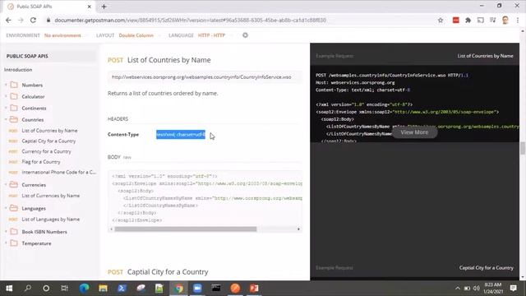Image resolution: width=526 pixels, height=296 pixels.
Task: Open the Extensions puzzle icon
Action: coord(468,20)
